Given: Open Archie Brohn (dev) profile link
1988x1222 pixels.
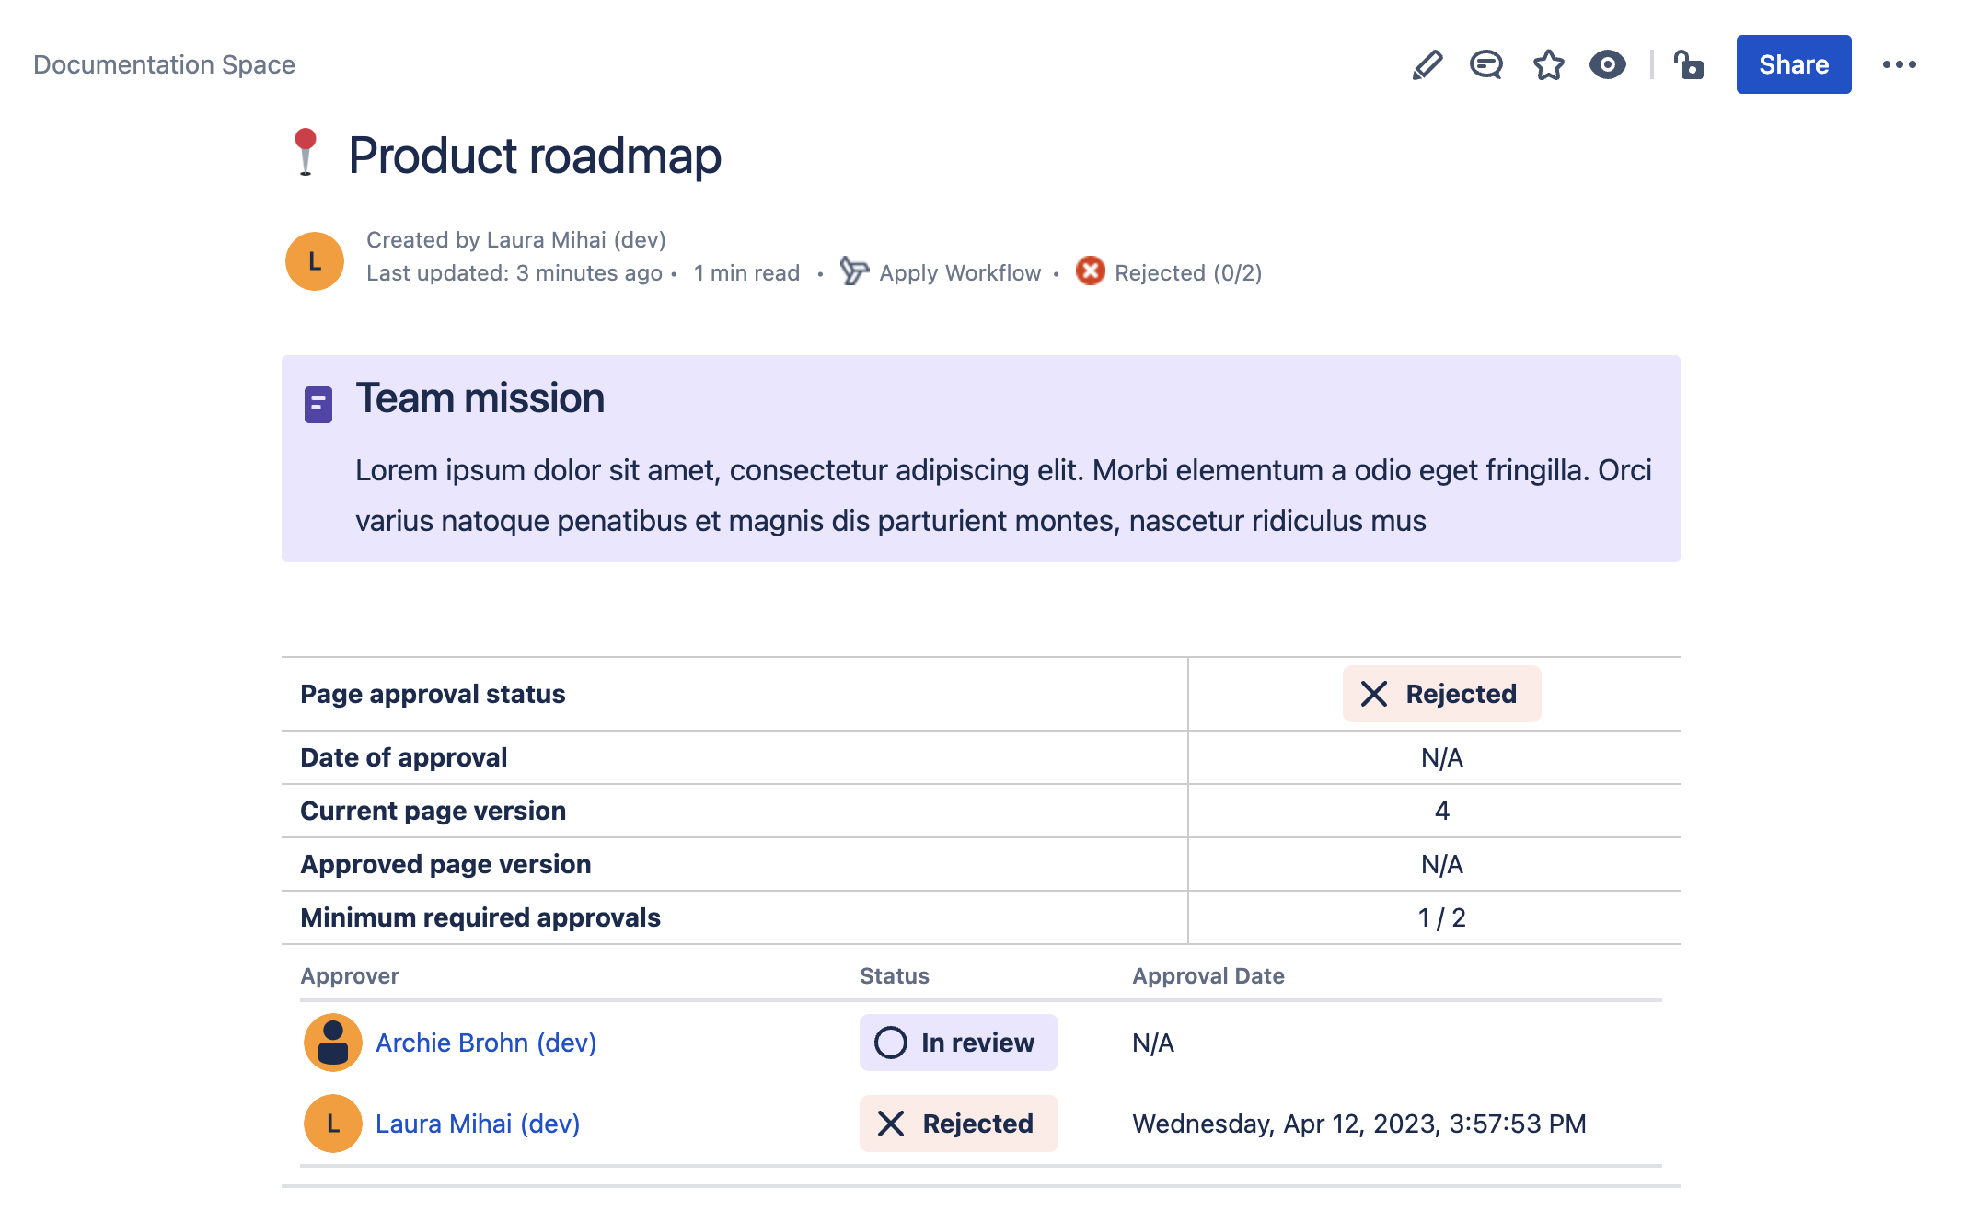Looking at the screenshot, I should pos(486,1043).
